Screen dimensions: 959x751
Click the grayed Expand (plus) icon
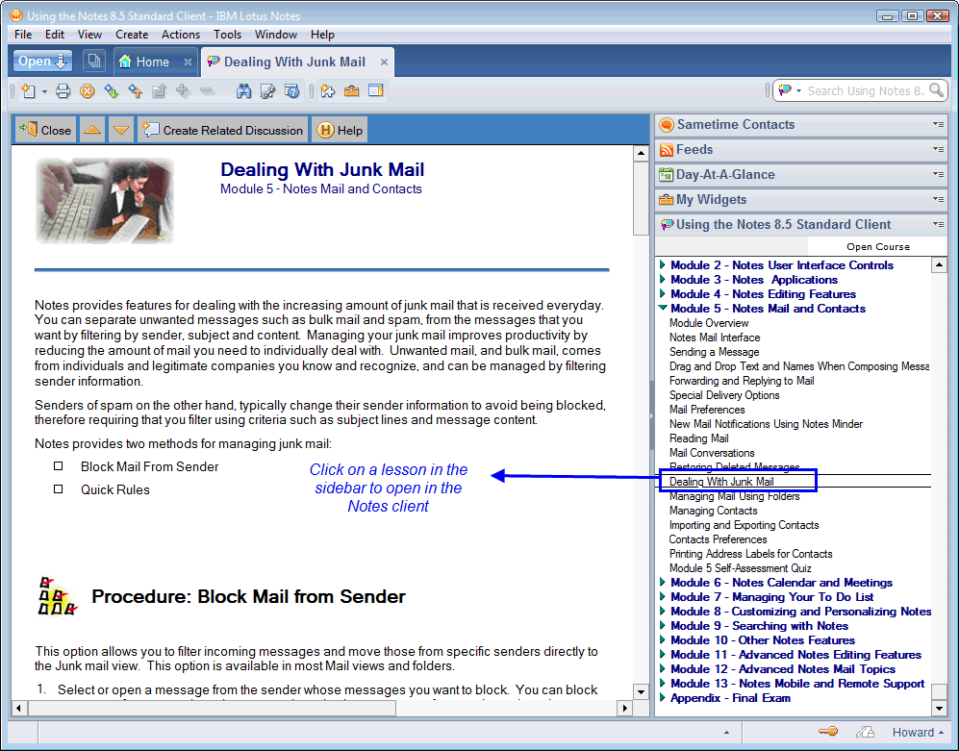pos(183,91)
